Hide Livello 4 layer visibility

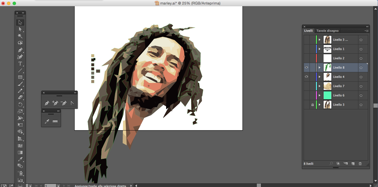[307, 77]
